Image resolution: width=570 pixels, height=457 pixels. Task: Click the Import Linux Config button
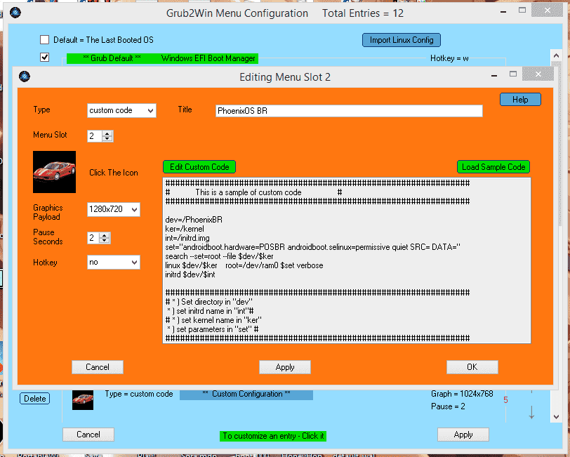(x=402, y=40)
